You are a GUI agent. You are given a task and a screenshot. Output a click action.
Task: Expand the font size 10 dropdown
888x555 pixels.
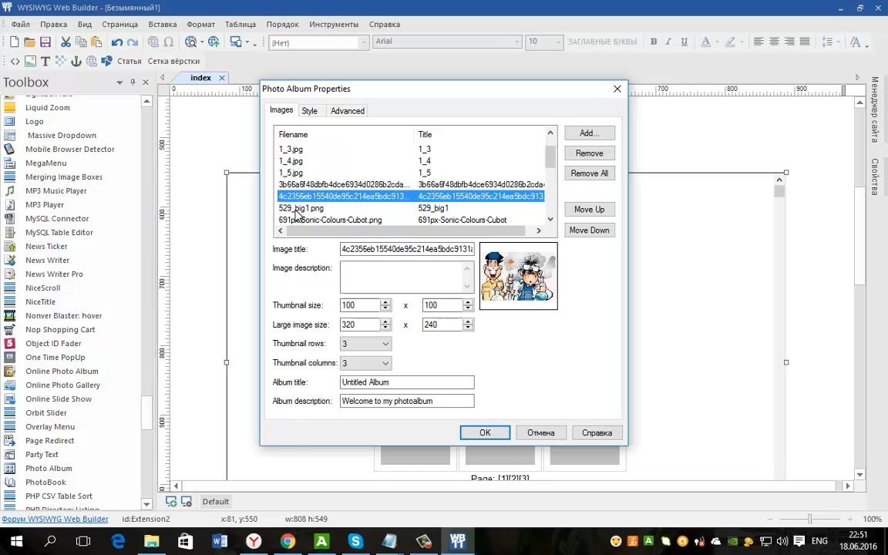[558, 42]
